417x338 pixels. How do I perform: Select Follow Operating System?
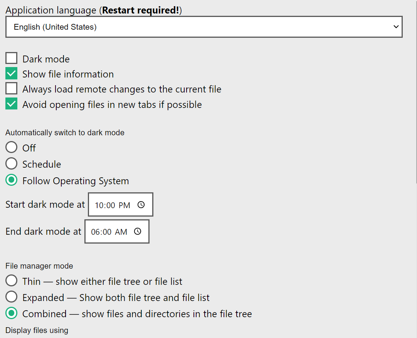11,180
